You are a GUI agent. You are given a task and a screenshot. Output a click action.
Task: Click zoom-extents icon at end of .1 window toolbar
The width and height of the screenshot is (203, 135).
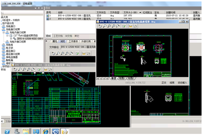pos(50,70)
